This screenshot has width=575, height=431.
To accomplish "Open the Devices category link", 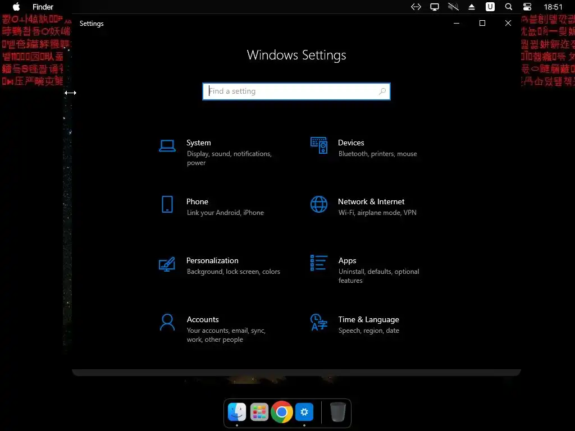I will 351,143.
